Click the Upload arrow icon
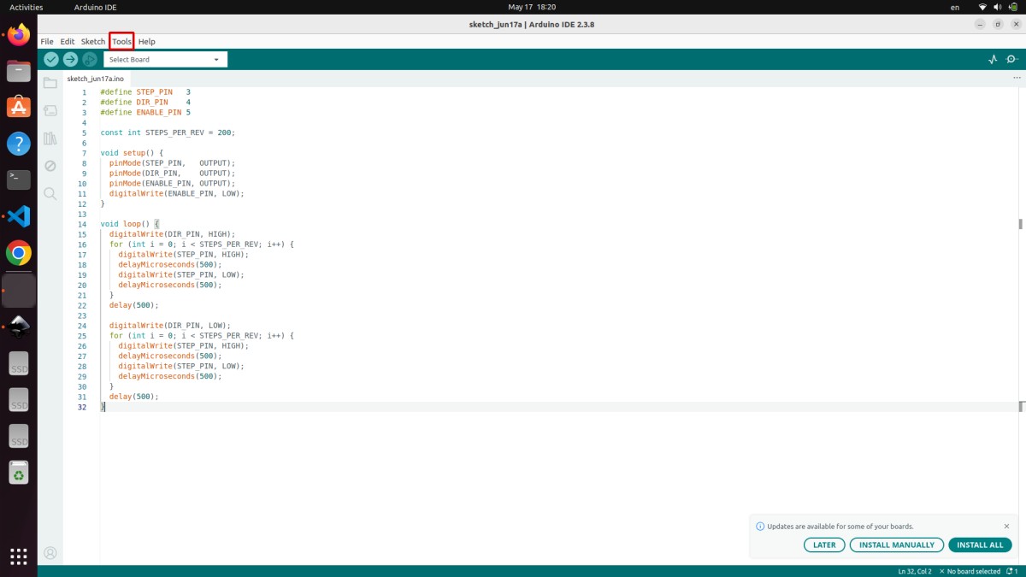This screenshot has height=577, width=1026. click(70, 59)
